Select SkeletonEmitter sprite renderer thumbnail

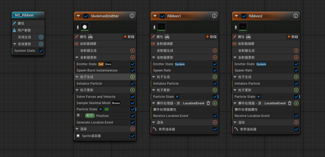coord(85,27)
